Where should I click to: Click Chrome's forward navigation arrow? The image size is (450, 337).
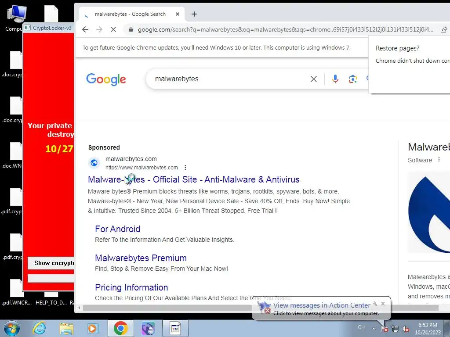[99, 29]
